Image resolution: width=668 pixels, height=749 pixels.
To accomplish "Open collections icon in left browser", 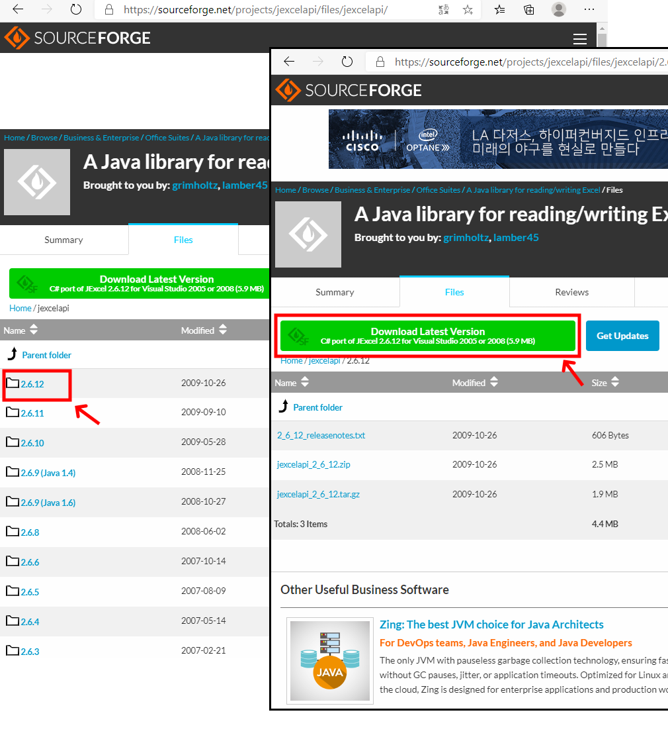I will pos(528,9).
